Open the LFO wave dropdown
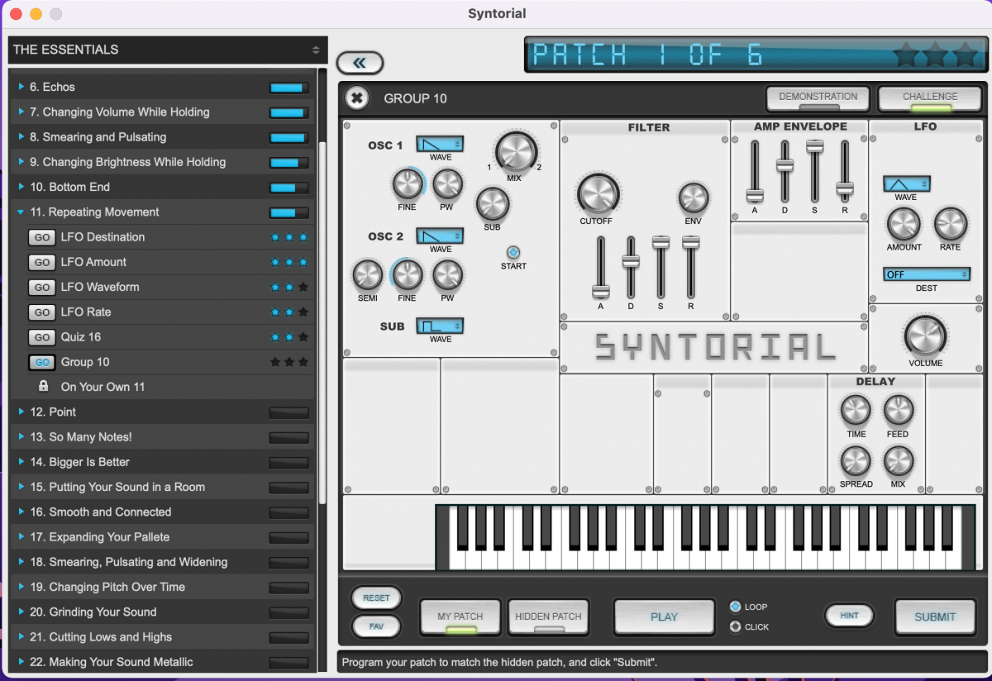Viewport: 992px width, 681px height. (x=907, y=183)
